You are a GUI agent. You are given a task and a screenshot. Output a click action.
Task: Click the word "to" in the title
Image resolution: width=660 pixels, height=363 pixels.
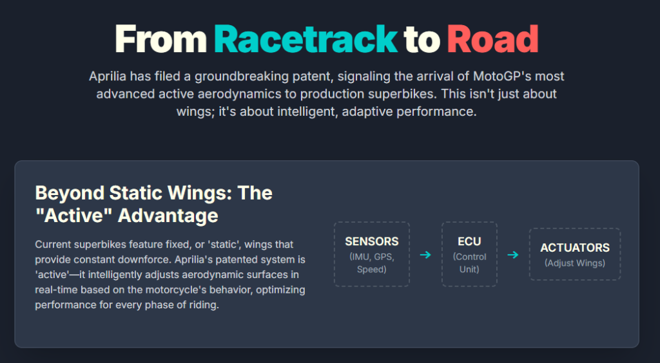pos(422,39)
